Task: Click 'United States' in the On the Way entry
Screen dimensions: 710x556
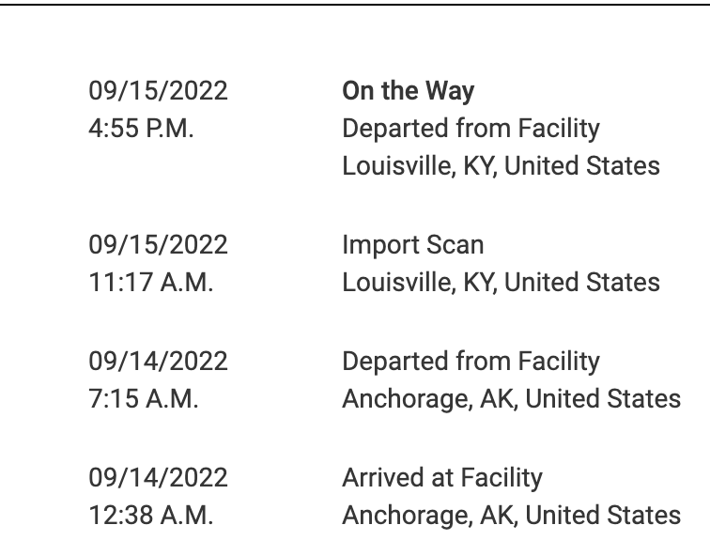Action: click(582, 166)
